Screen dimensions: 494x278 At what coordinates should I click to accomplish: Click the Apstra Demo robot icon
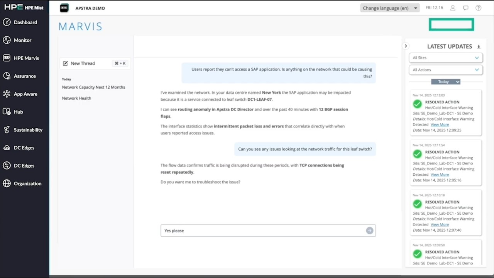point(64,8)
